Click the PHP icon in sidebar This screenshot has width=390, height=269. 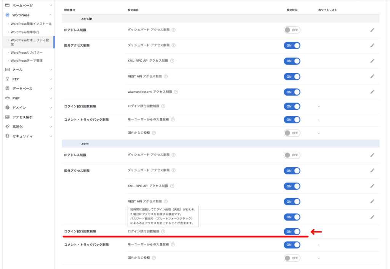(8, 98)
